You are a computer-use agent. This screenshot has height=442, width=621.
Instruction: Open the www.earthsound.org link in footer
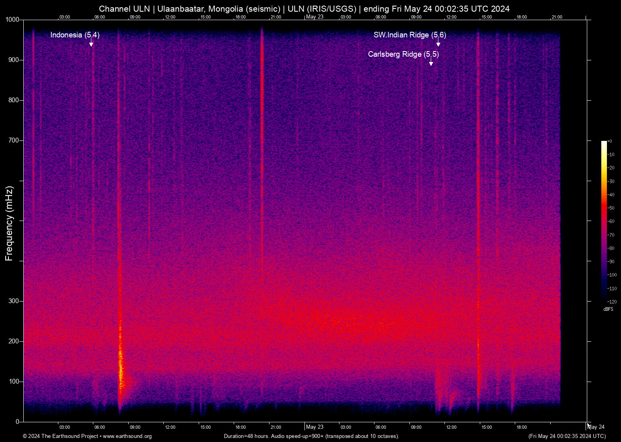click(127, 436)
